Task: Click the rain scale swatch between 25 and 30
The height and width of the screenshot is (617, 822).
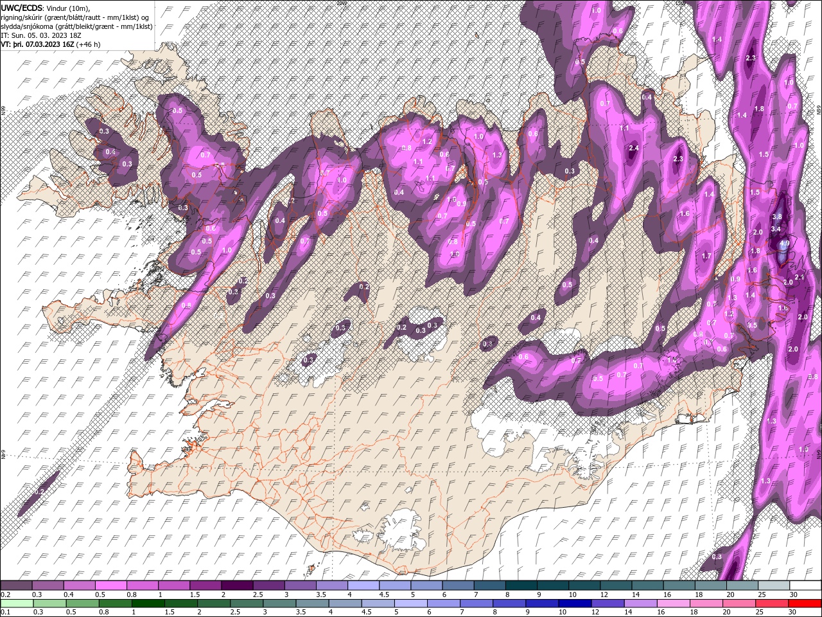Action: coord(773,604)
